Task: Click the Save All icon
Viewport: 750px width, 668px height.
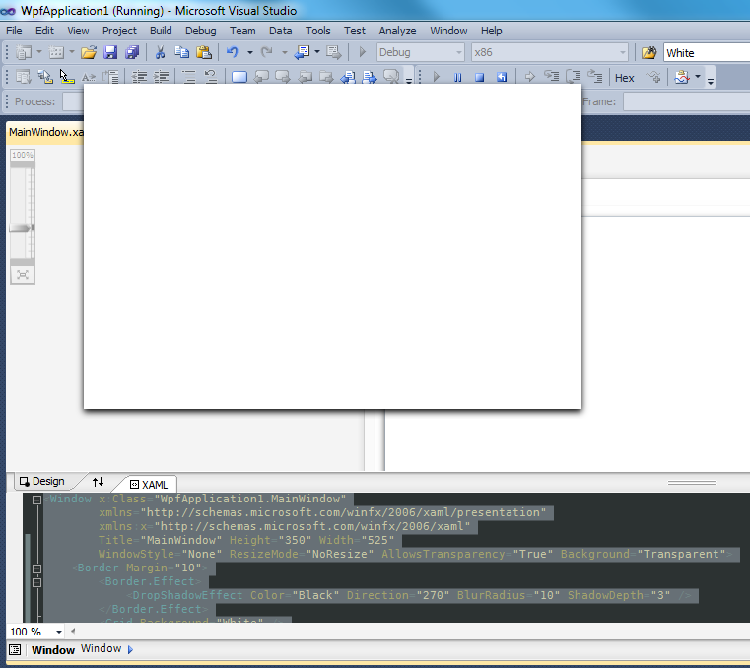Action: point(131,52)
